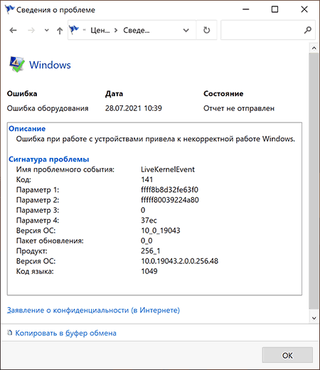
Task: Confirm with the OK button
Action: [287, 355]
